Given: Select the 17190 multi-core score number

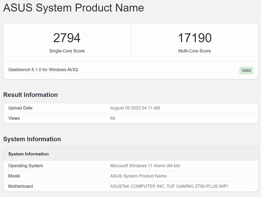Looking at the screenshot, I should [x=194, y=38].
